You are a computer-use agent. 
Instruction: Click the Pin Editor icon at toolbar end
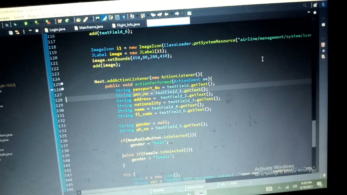click(189, 13)
